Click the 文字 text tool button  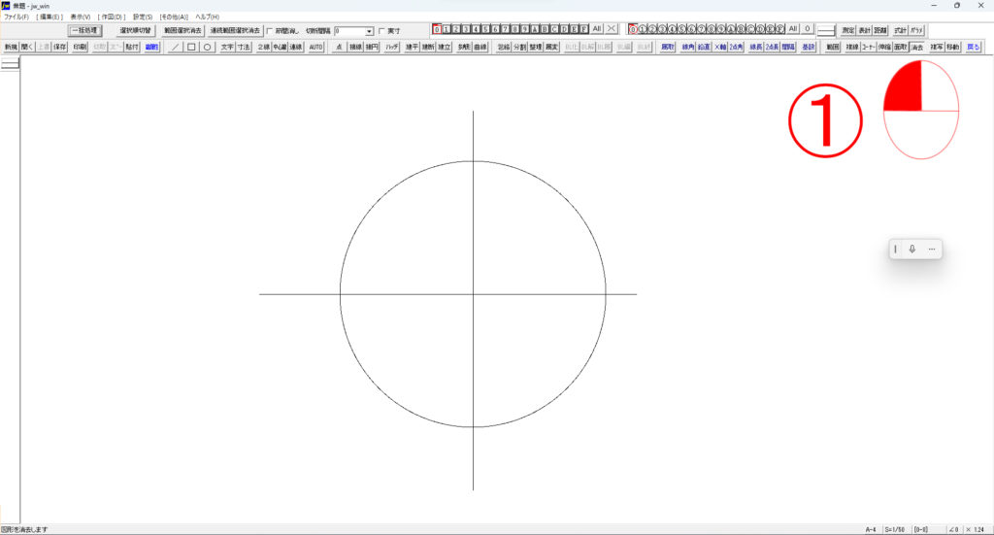coord(227,47)
